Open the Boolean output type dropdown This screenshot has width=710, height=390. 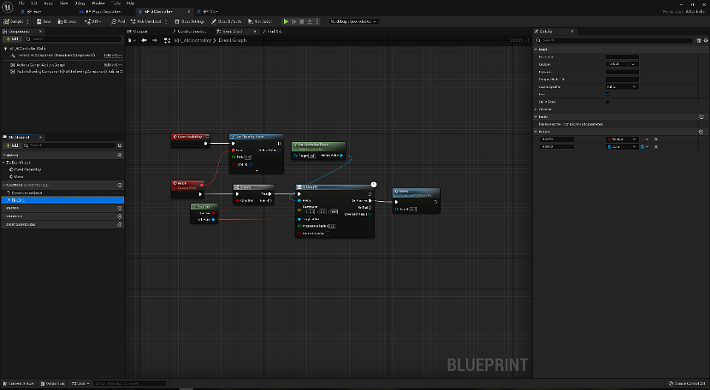[x=621, y=139]
